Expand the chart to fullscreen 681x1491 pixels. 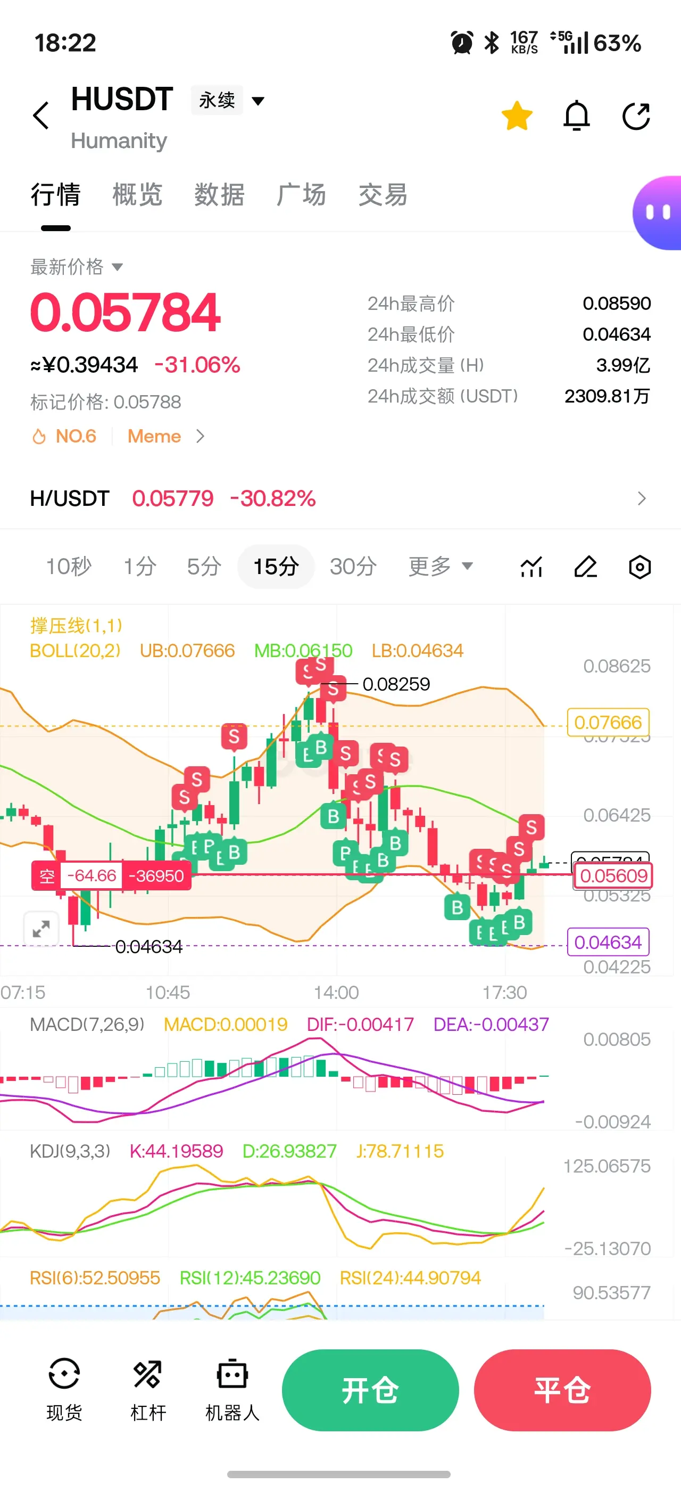(41, 929)
